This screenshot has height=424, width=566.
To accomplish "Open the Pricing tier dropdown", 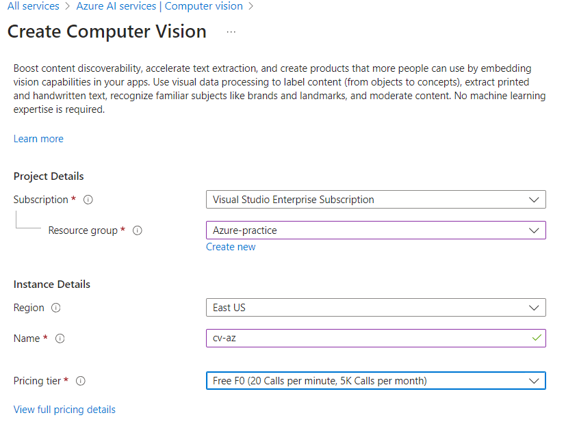I will pos(375,381).
